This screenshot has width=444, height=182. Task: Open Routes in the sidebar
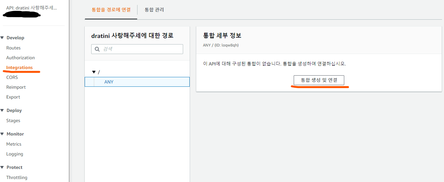[x=13, y=48]
